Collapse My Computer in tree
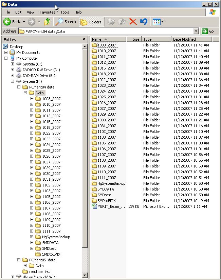Image resolution: width=221 pixels, height=280 pixels. 6,58
